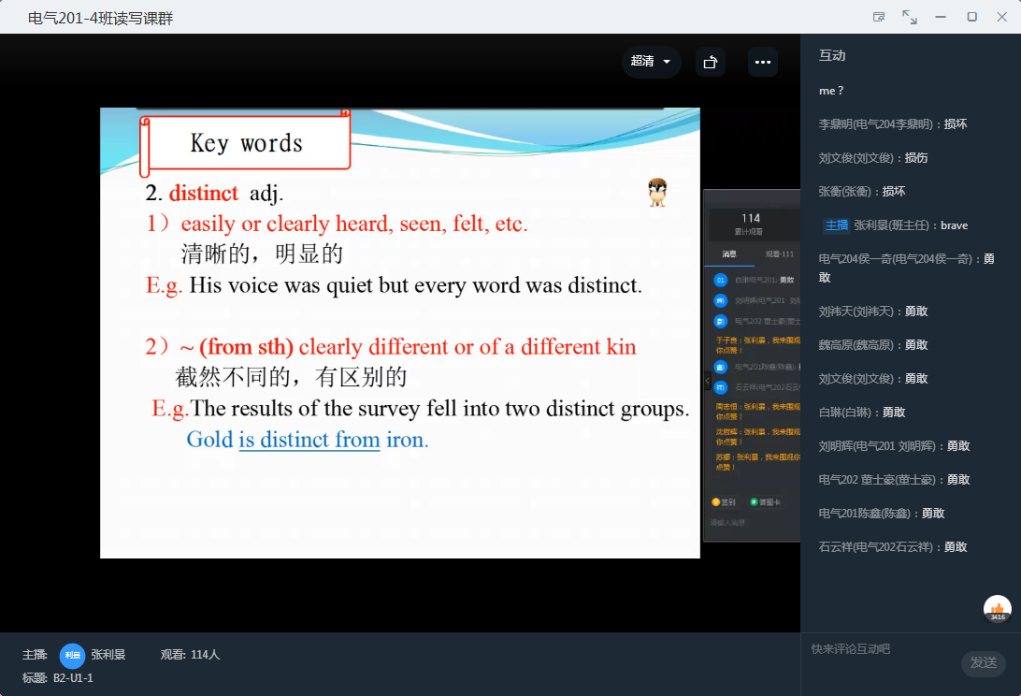This screenshot has height=696, width=1021.
Task: Click the mini window mode icon
Action: [x=878, y=17]
